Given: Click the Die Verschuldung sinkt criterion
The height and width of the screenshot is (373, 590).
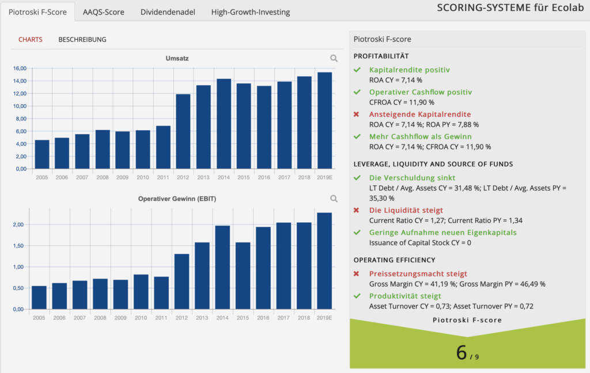Looking at the screenshot, I should [x=412, y=177].
